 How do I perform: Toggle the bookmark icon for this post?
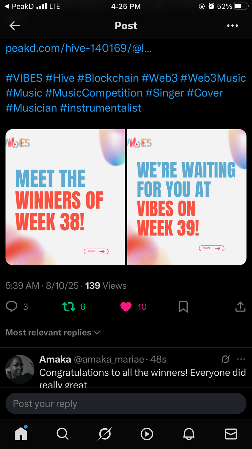pos(183,307)
